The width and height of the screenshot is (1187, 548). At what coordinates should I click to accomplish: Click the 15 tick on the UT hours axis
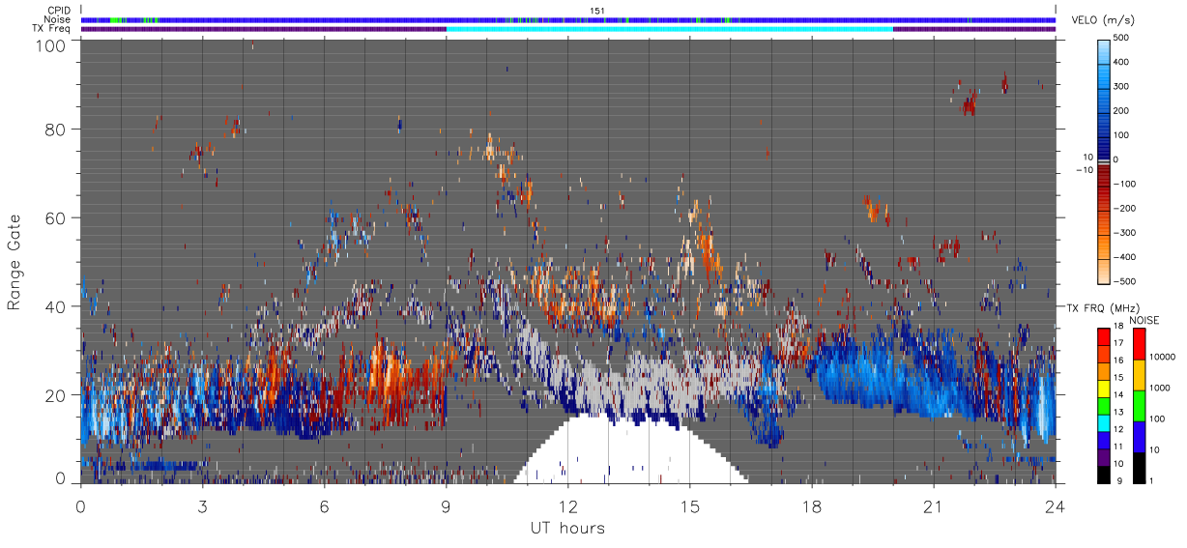coord(689,506)
